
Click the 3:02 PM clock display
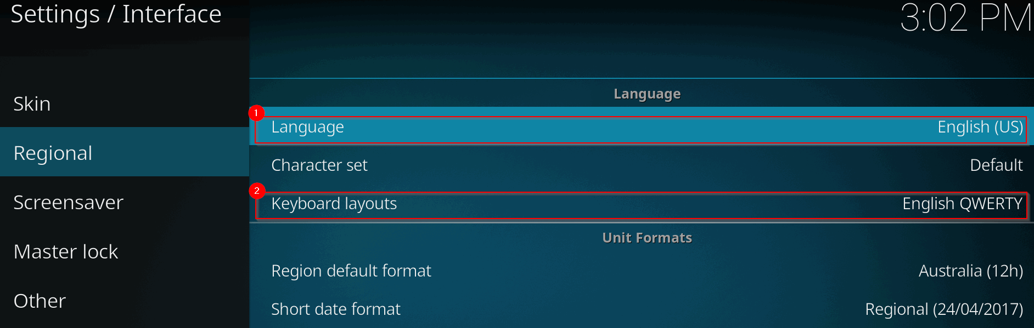(965, 18)
